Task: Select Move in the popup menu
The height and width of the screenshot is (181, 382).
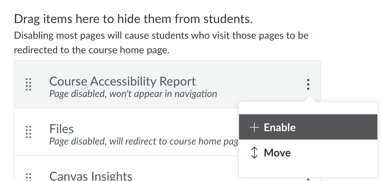Action: click(277, 153)
